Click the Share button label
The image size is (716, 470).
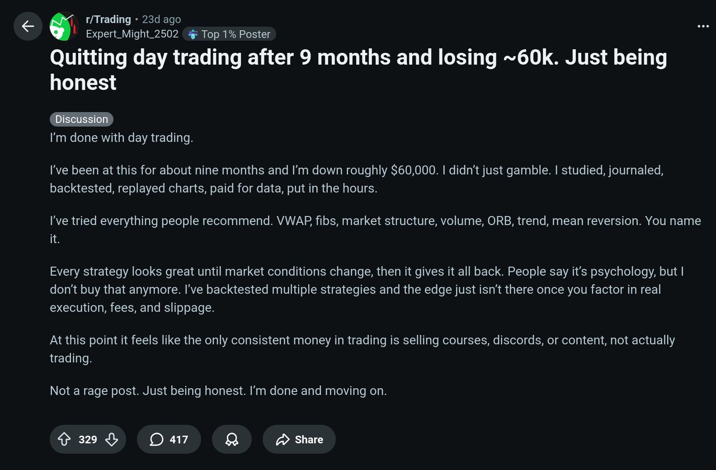point(309,440)
